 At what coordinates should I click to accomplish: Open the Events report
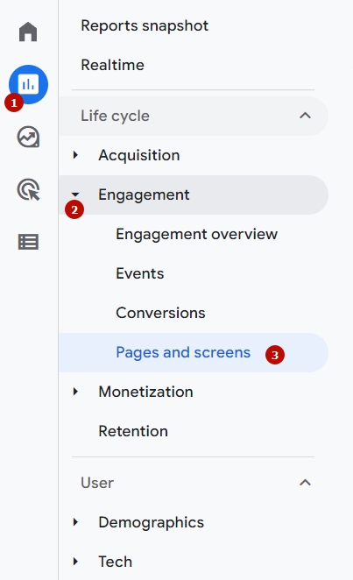coord(140,273)
